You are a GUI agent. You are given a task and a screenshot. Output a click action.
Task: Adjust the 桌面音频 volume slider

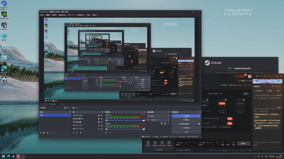(126, 129)
